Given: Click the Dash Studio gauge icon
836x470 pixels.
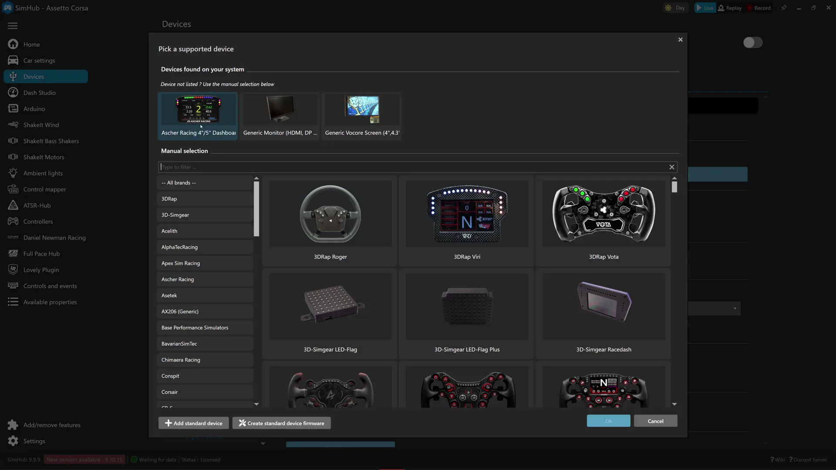Looking at the screenshot, I should tap(13, 92).
